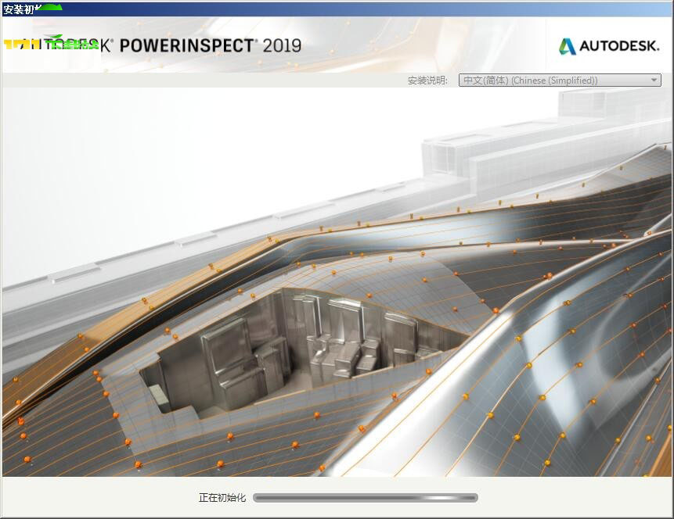The height and width of the screenshot is (519, 674).
Task: Click the Autodesk logo at top right
Action: (609, 46)
